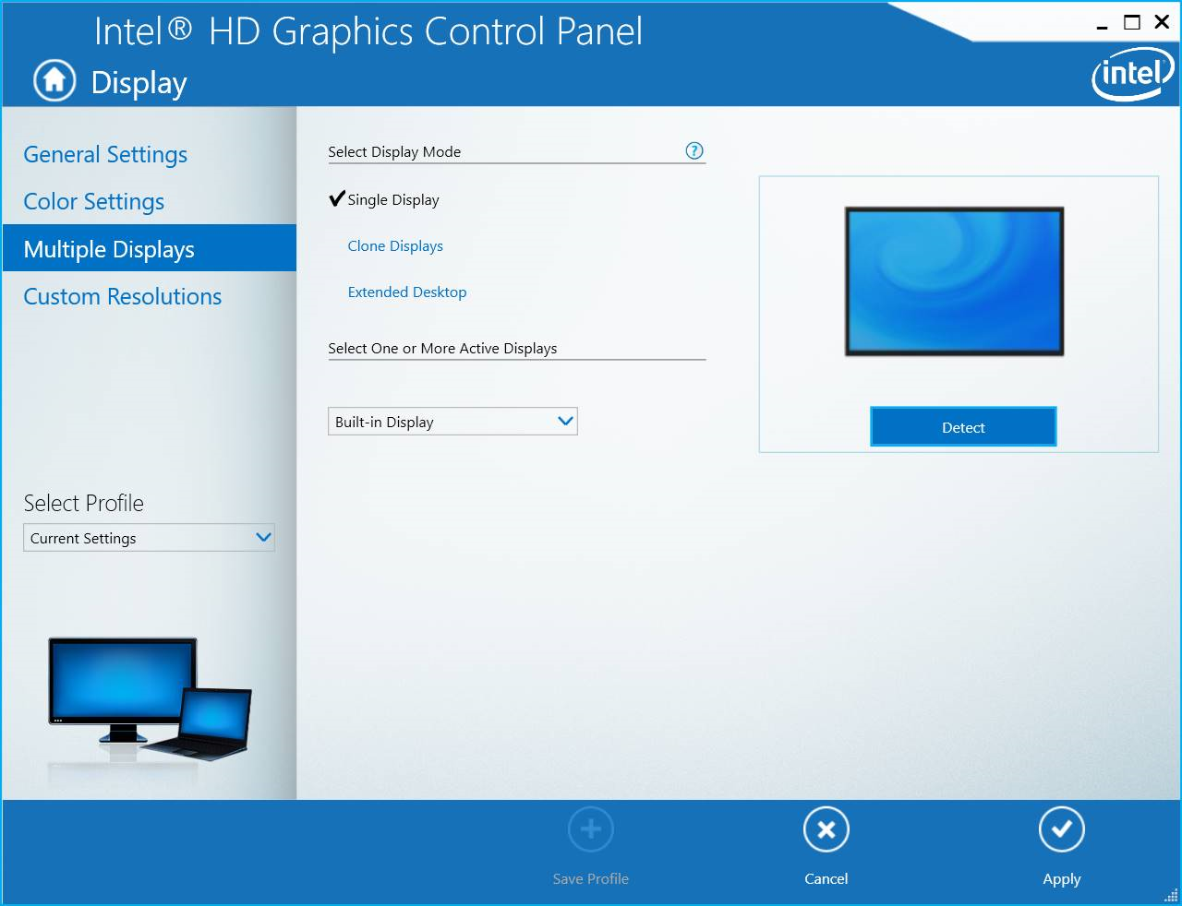
Task: Click the Apply label
Action: pyautogui.click(x=1062, y=879)
